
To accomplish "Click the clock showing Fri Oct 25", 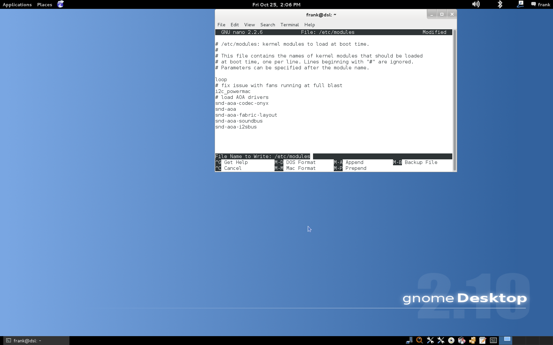I will pyautogui.click(x=276, y=5).
